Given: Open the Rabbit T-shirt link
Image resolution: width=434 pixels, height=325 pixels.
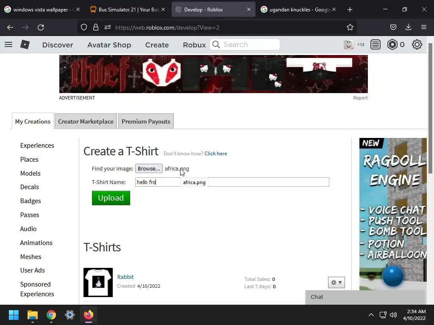Looking at the screenshot, I should [125, 277].
